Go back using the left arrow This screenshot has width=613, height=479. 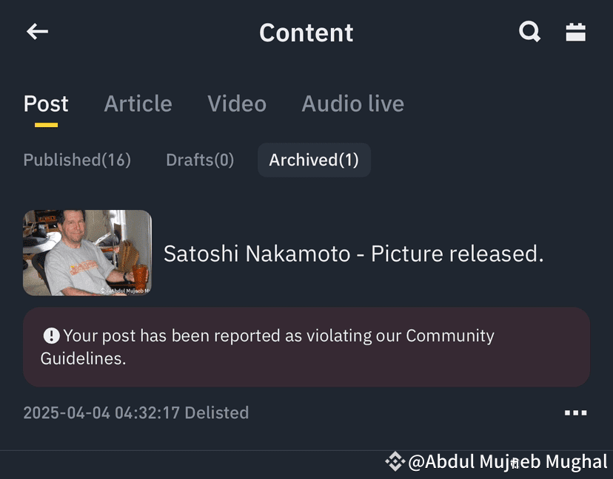coord(37,32)
